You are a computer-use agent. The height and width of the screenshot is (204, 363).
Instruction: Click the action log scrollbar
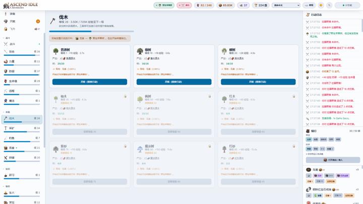(x=362, y=26)
